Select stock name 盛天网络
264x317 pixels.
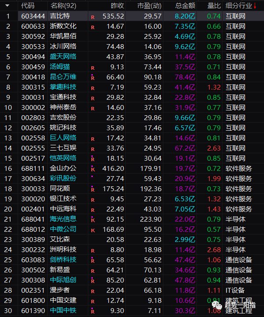(63, 57)
